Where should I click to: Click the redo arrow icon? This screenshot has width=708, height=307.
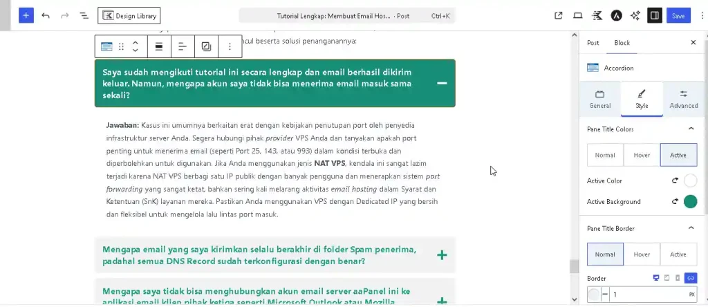click(x=64, y=16)
